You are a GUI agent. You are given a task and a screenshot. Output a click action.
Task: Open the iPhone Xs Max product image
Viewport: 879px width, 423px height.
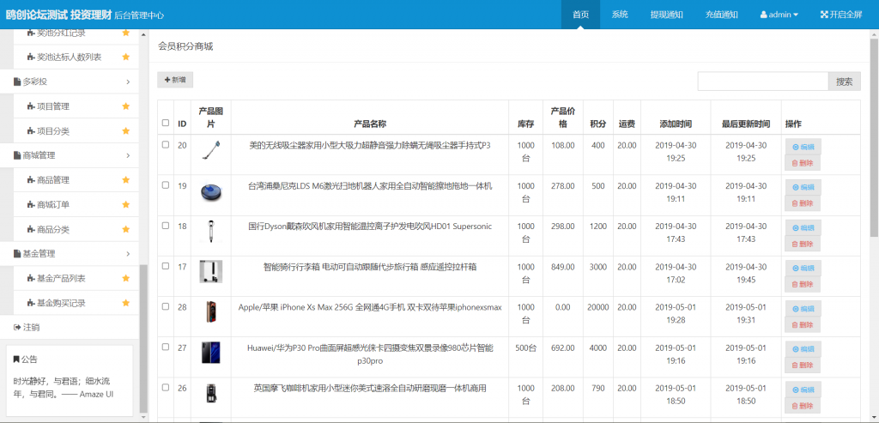pos(211,312)
